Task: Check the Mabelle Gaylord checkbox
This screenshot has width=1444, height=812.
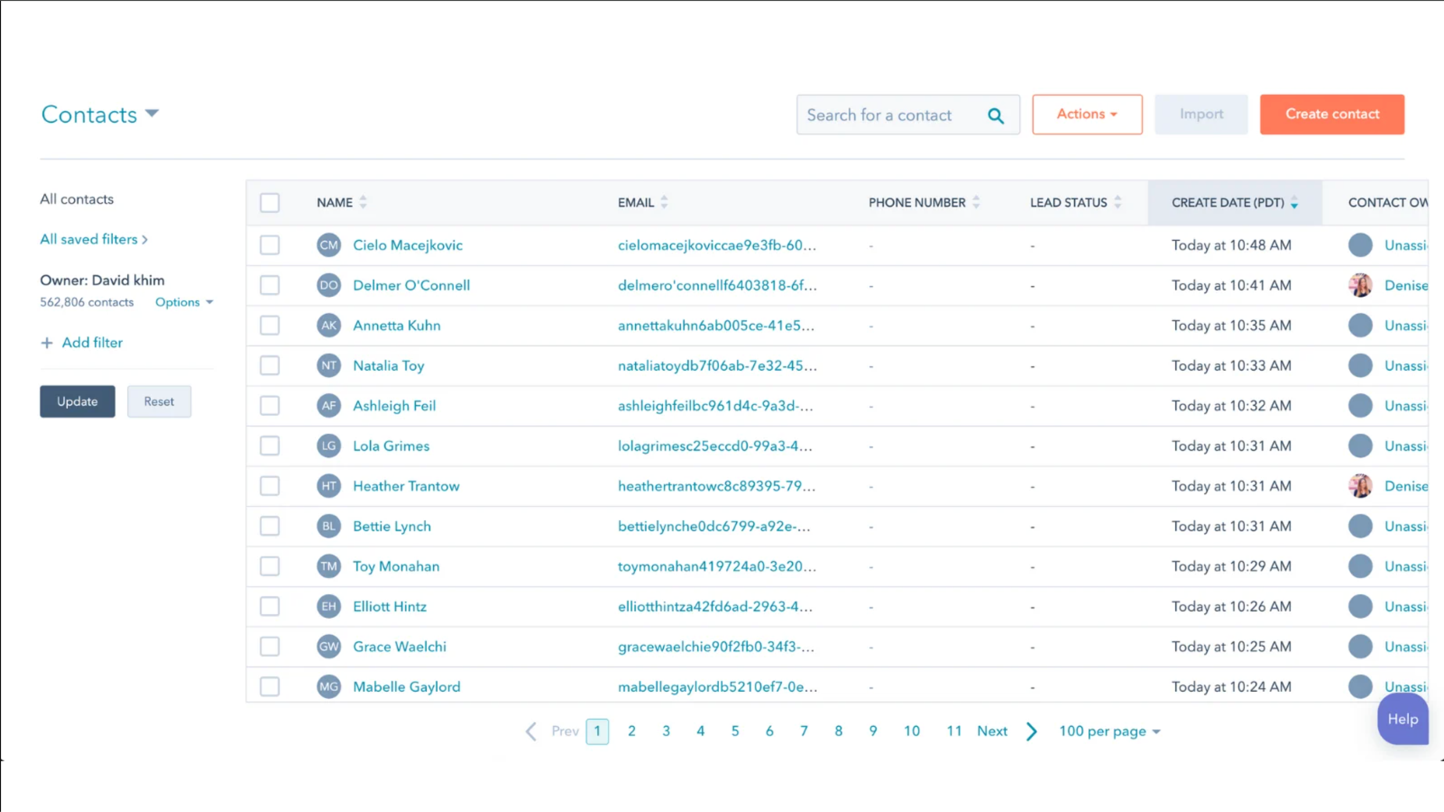Action: pyautogui.click(x=270, y=687)
